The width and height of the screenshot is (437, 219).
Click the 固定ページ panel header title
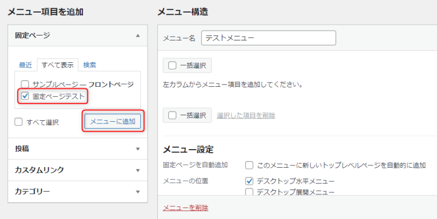coord(32,35)
